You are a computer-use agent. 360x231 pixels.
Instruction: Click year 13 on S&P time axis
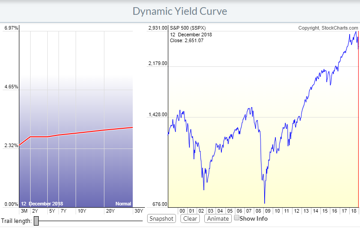coord(306,211)
